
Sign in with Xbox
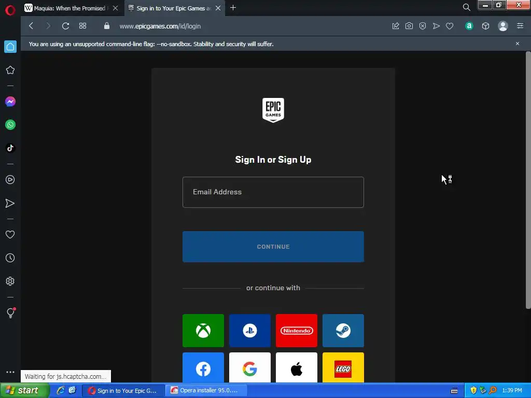[203, 331]
